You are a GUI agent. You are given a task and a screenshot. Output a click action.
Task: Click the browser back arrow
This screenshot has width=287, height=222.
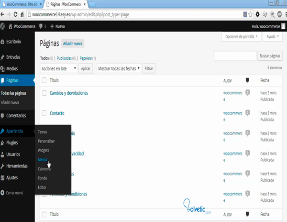tap(2, 14)
